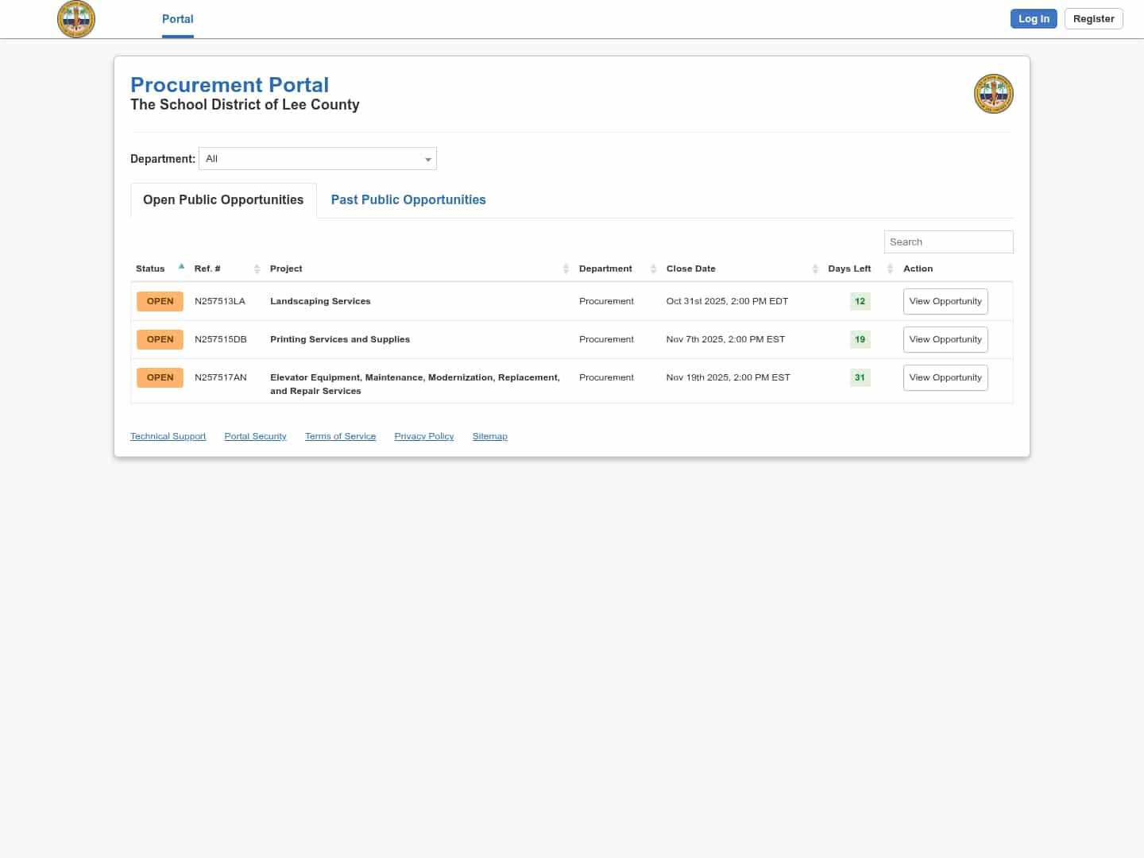The image size is (1144, 858).
Task: Sort table by Status column arrow
Action: coord(181,267)
